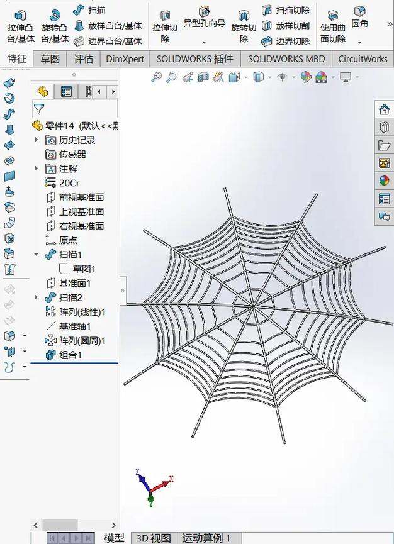394x544 pixels.
Task: Select the 阵列(圆周)1 feature
Action: click(x=76, y=341)
